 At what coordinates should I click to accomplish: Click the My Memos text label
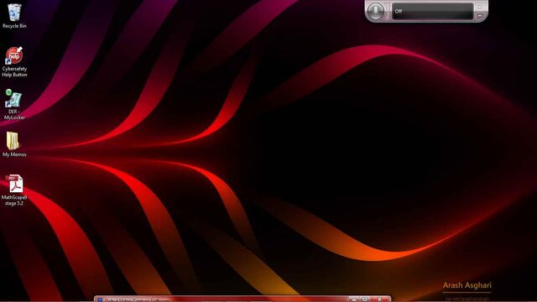14,154
